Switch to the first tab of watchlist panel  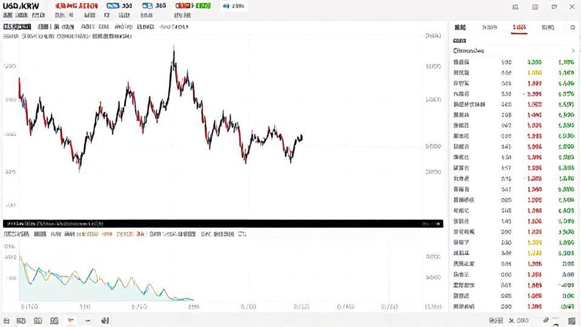460,28
